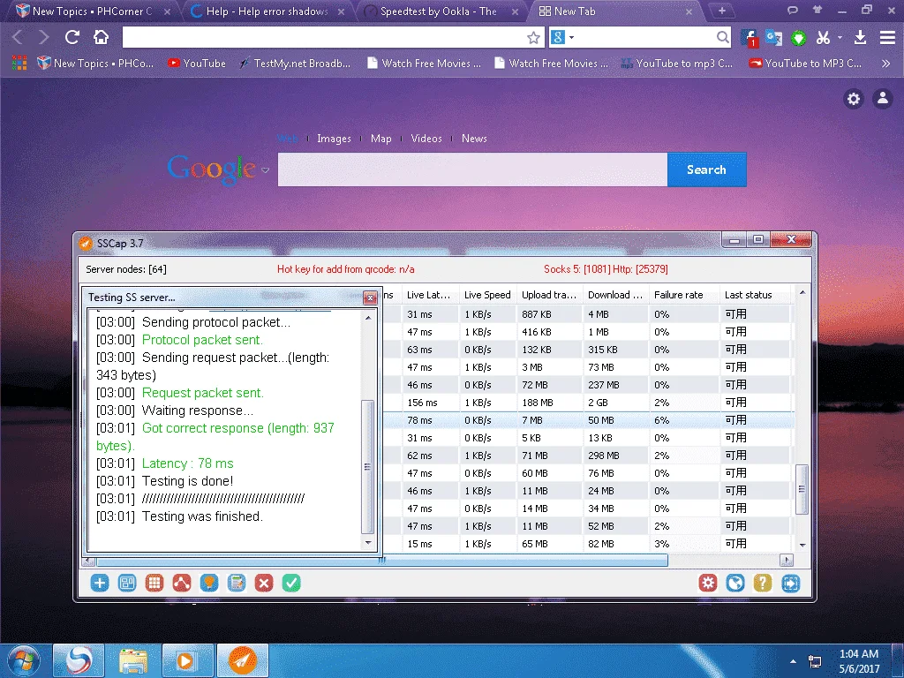Open the browser downloads arrow icon
The image size is (904, 678).
(x=860, y=38)
